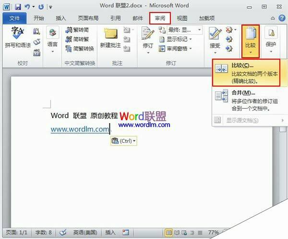Switch to Print Layout view icon
This screenshot has width=288, height=239.
[168, 233]
